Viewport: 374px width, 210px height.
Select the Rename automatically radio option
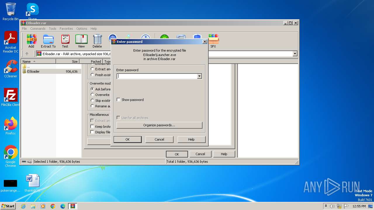pyautogui.click(x=92, y=106)
